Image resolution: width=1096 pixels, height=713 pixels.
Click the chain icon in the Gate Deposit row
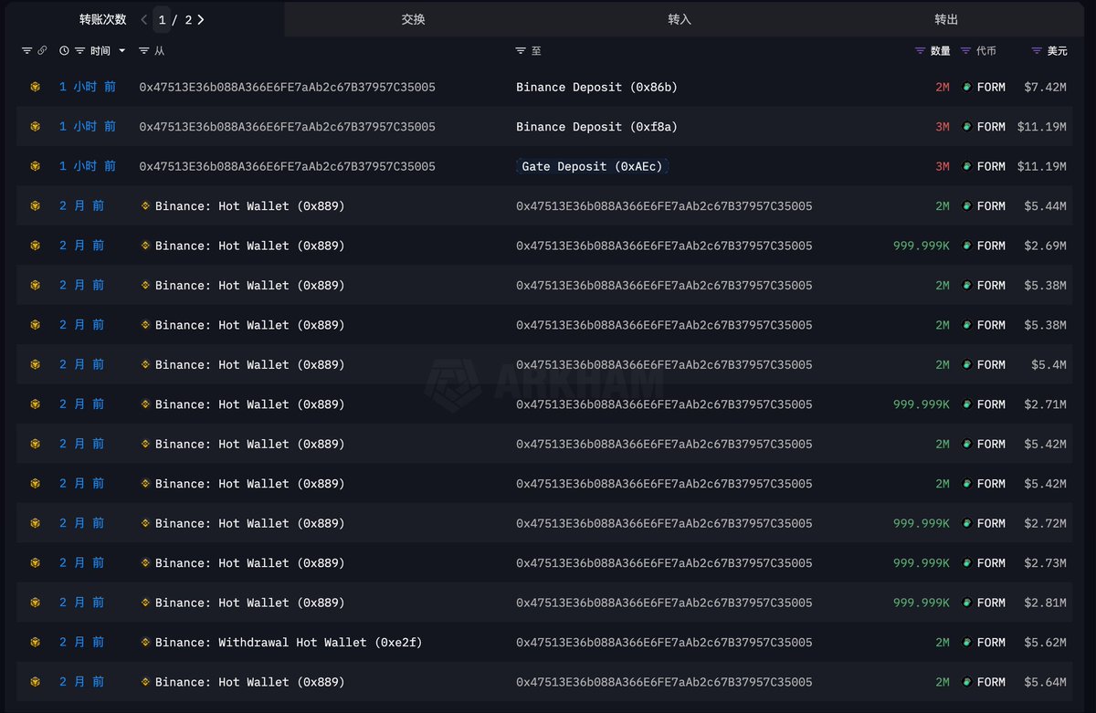(35, 166)
